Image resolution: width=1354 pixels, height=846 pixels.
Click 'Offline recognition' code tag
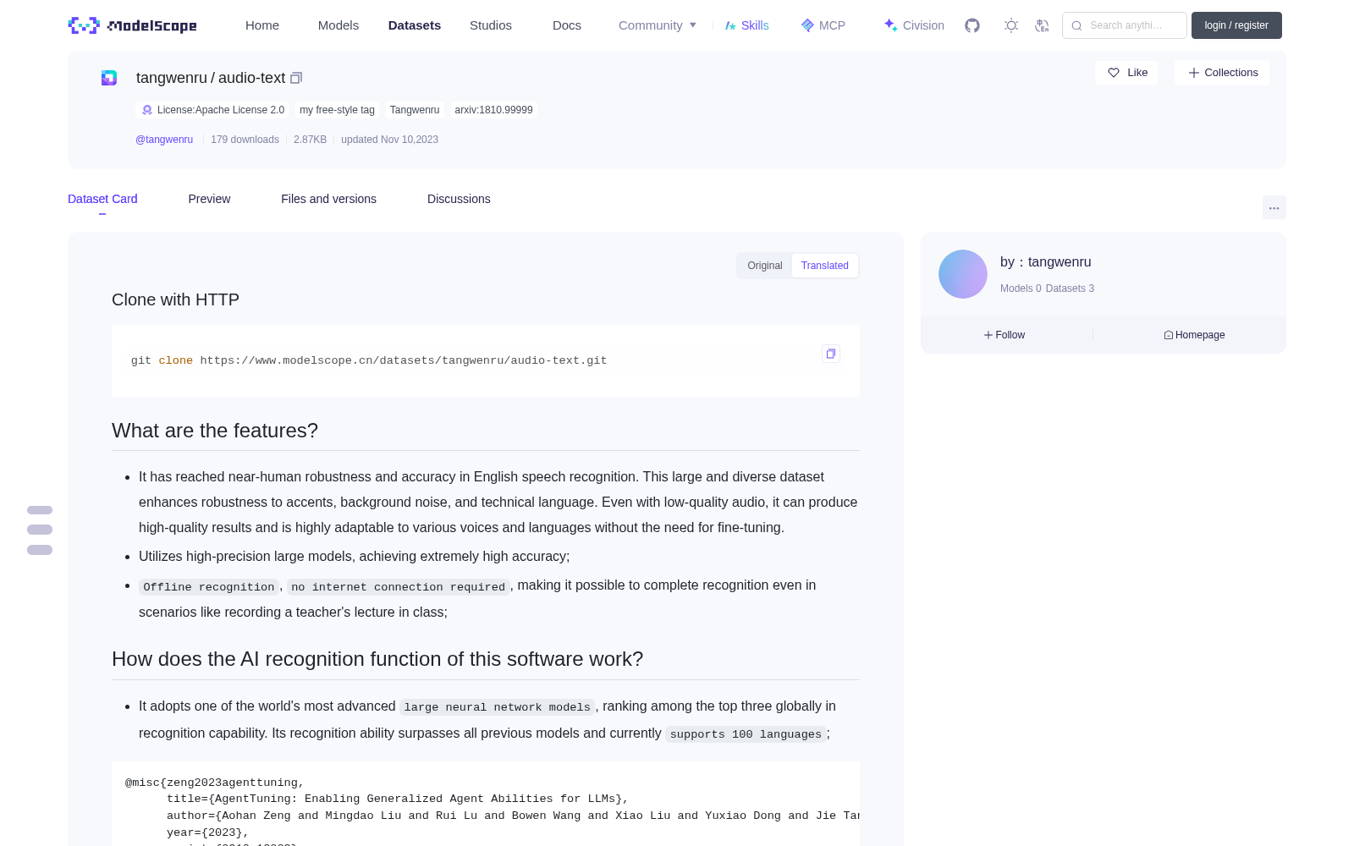click(x=209, y=587)
